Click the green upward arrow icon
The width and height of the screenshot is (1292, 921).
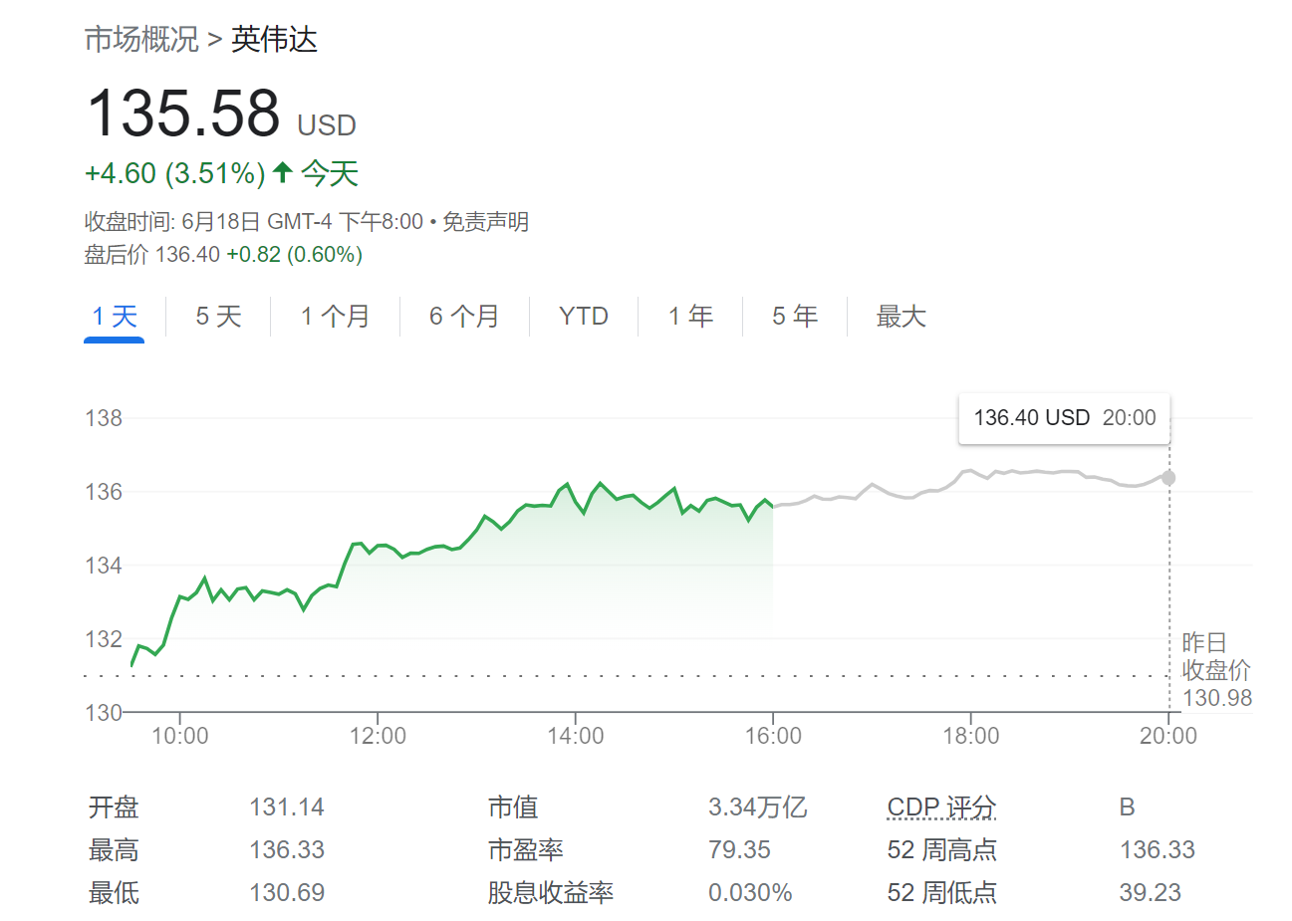click(282, 171)
